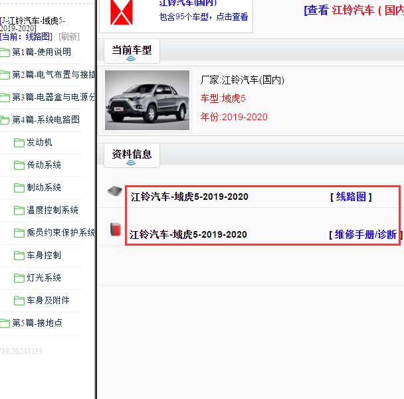404x399 pixels.
Task: Open the 第2篇-电气布置与接插 folder icon
Action: [5, 75]
